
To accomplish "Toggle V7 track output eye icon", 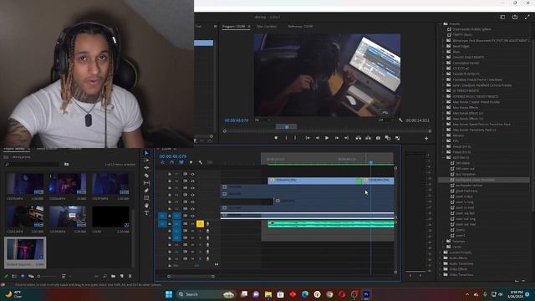I will pyautogui.click(x=193, y=174).
